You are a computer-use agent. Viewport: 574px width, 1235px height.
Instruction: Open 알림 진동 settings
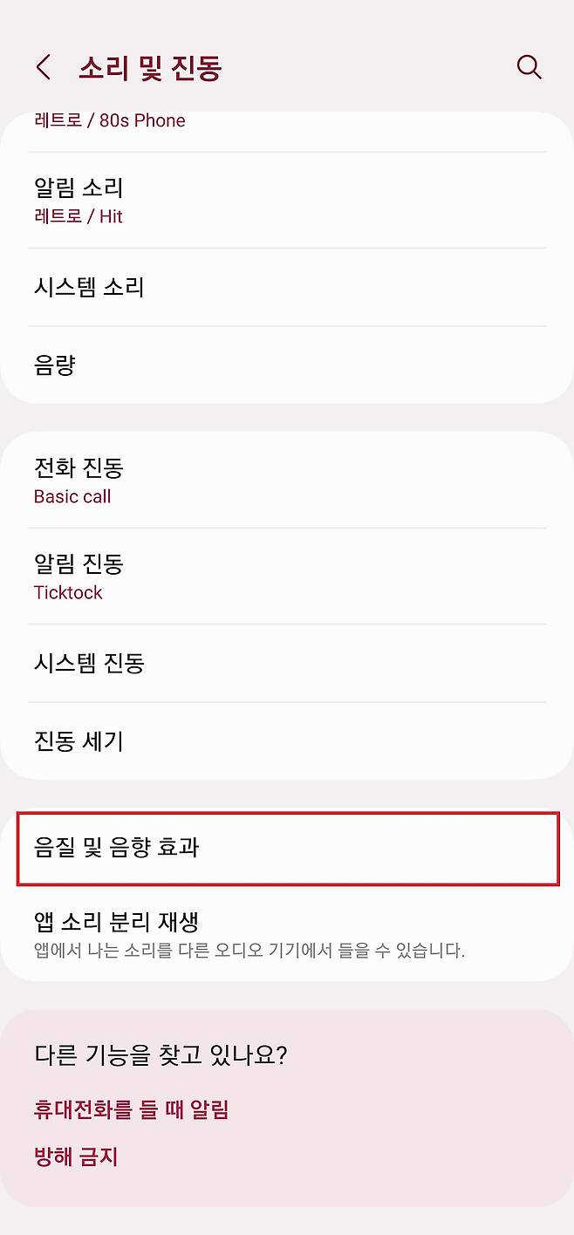79,564
